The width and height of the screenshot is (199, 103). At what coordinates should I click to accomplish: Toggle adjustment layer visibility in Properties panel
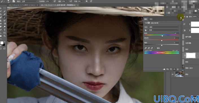174,69
